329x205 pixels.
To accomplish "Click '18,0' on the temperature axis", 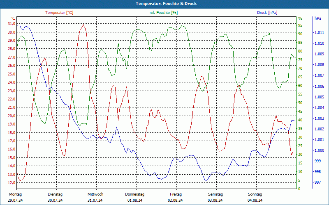I will [12, 132].
